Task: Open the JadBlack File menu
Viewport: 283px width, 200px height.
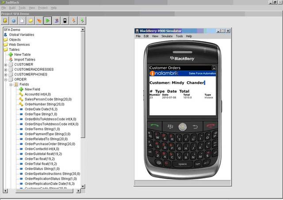Action: [4, 8]
